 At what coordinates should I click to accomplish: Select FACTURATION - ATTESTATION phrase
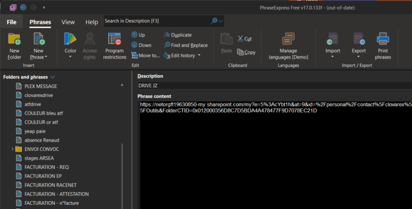[x=56, y=194]
